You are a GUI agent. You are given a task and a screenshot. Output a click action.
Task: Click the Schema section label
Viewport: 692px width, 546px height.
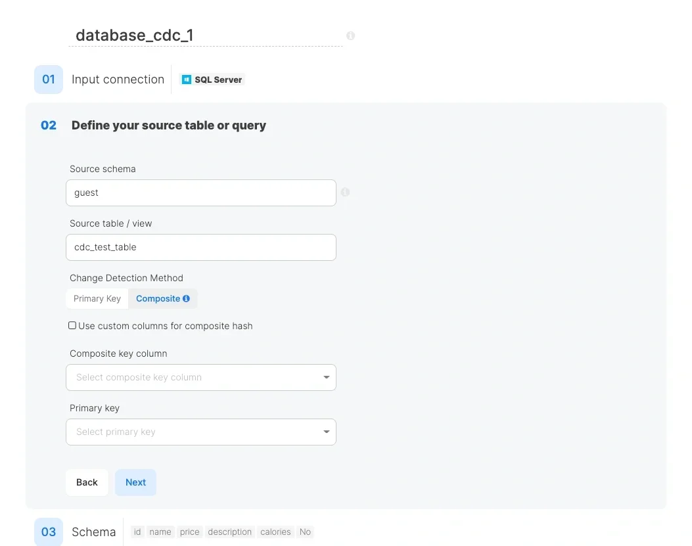point(93,532)
